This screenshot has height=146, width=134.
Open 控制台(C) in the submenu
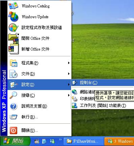(103, 83)
